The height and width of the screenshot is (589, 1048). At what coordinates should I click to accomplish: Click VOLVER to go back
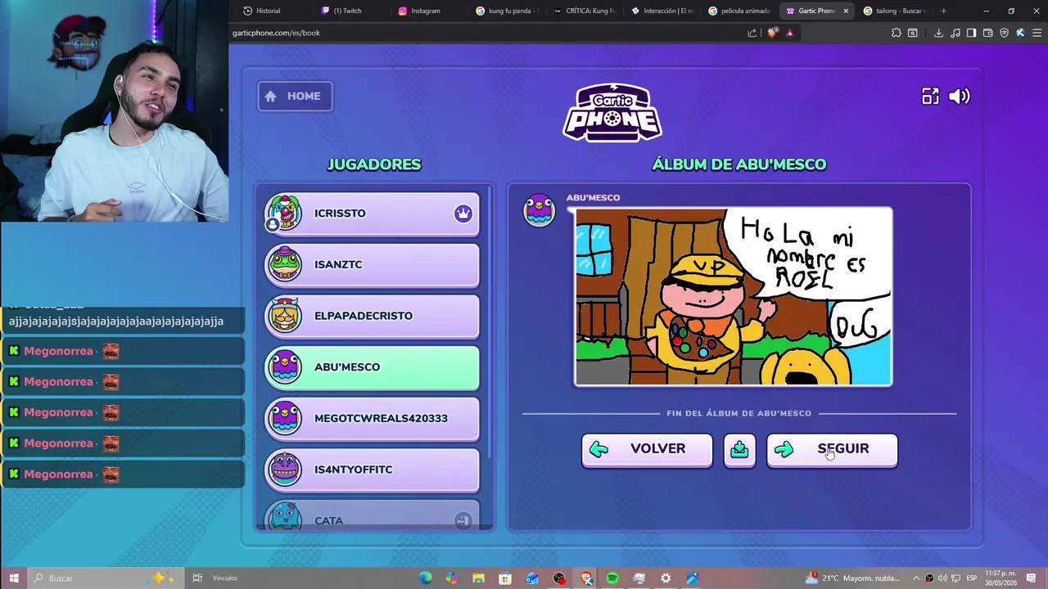click(647, 449)
